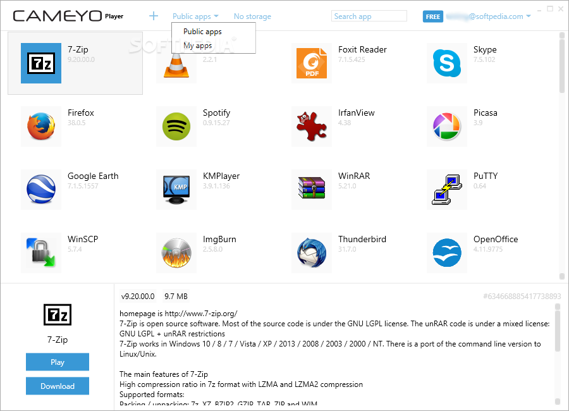This screenshot has width=569, height=411.
Task: Choose My apps from dropdown menu
Action: pos(197,46)
